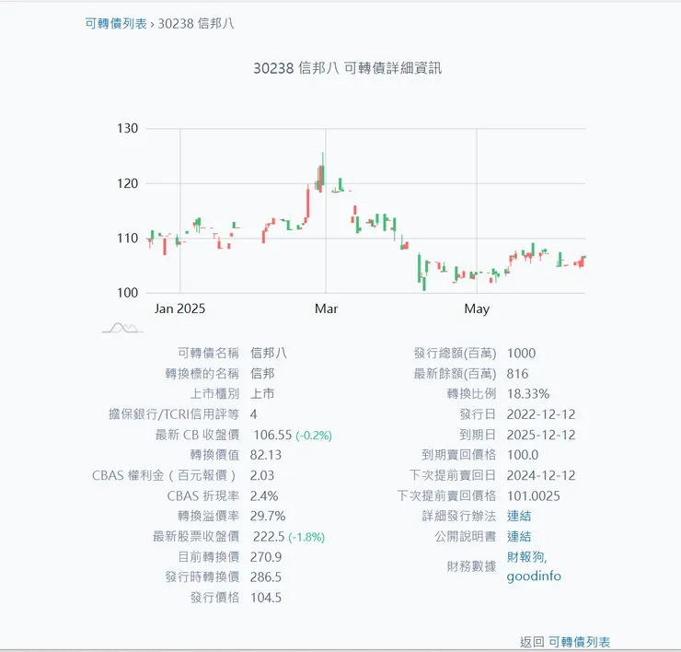
Task: Click the 可轉債名稱 value 信邦八
Action: (x=269, y=353)
